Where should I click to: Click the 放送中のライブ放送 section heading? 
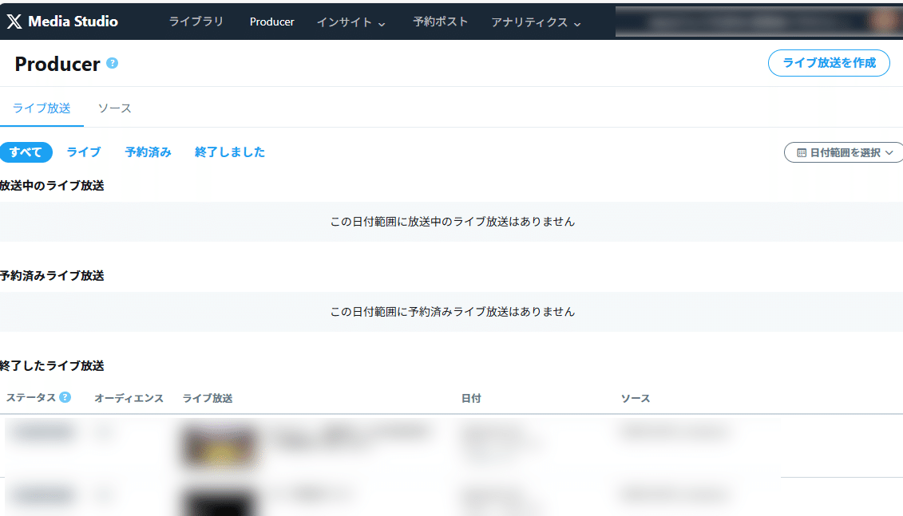pyautogui.click(x=52, y=185)
